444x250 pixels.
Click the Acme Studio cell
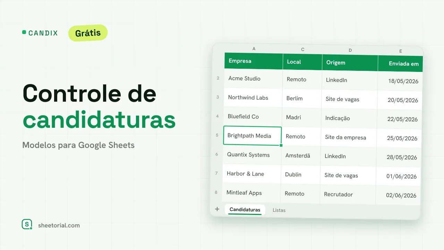pyautogui.click(x=253, y=79)
